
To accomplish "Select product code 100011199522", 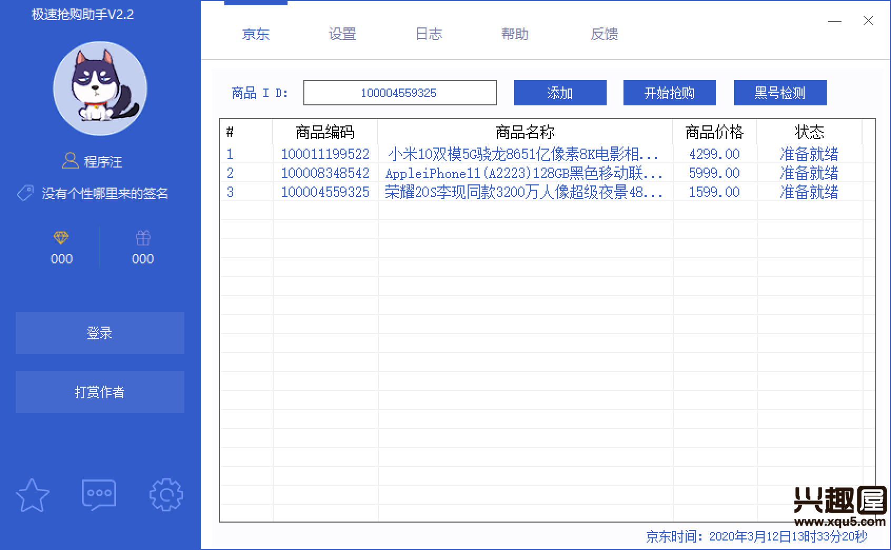I will (325, 154).
